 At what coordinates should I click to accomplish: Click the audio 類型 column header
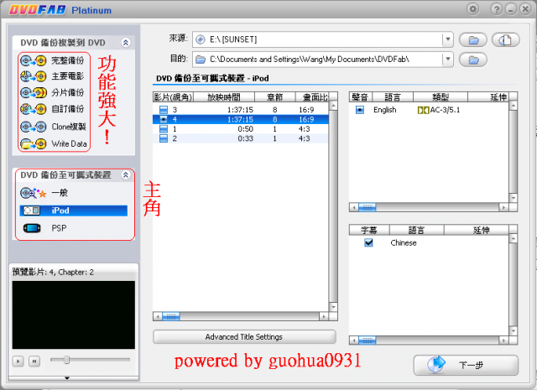pos(441,97)
